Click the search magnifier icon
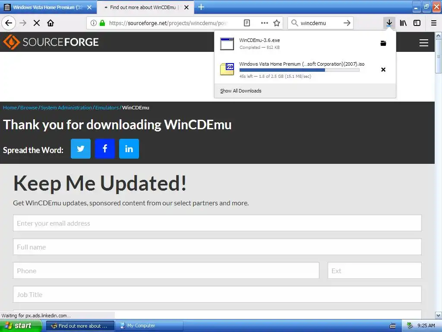 [x=294, y=23]
